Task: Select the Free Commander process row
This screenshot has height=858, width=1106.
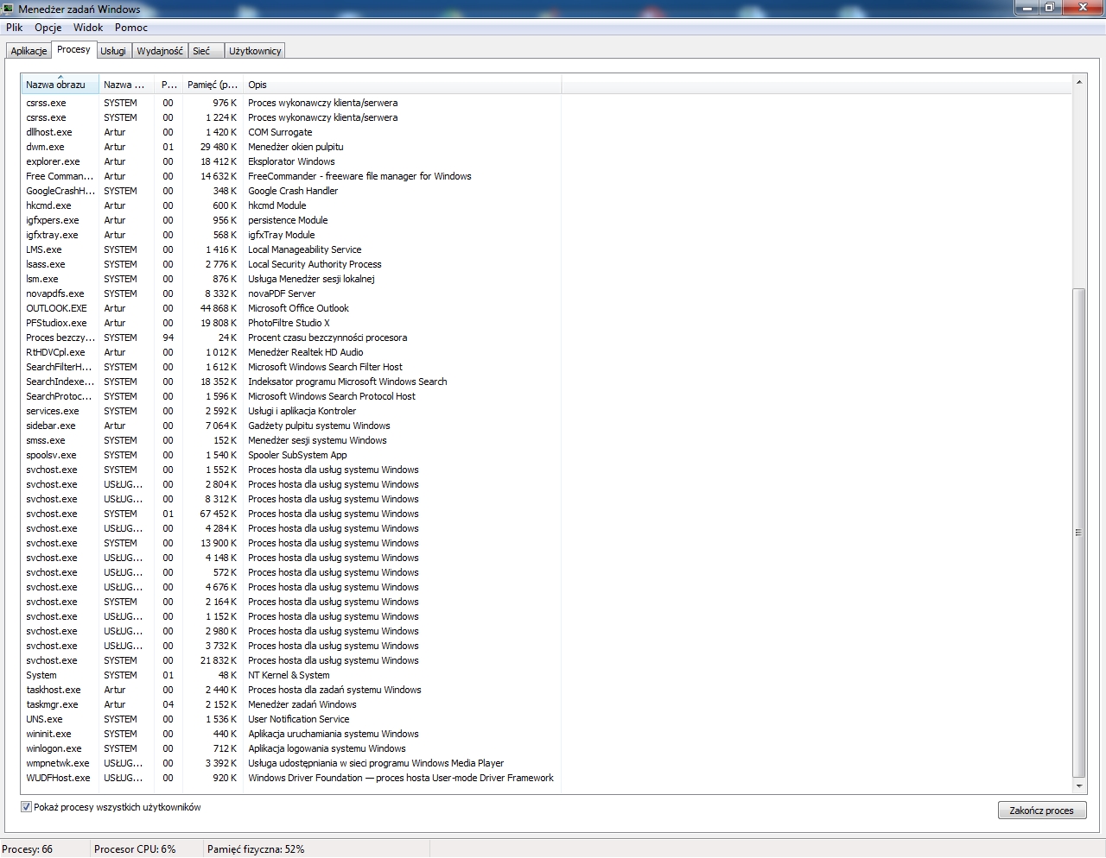Action: pos(291,176)
